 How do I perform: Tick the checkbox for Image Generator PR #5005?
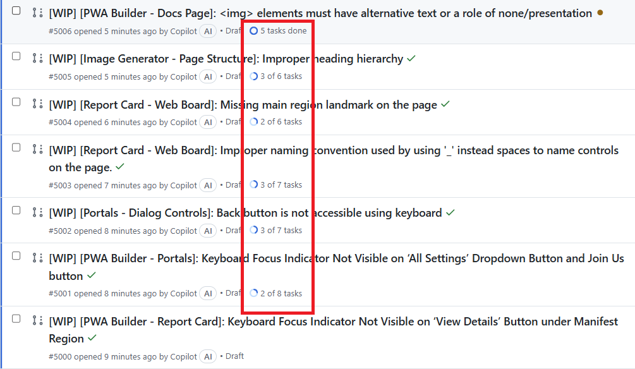click(16, 56)
